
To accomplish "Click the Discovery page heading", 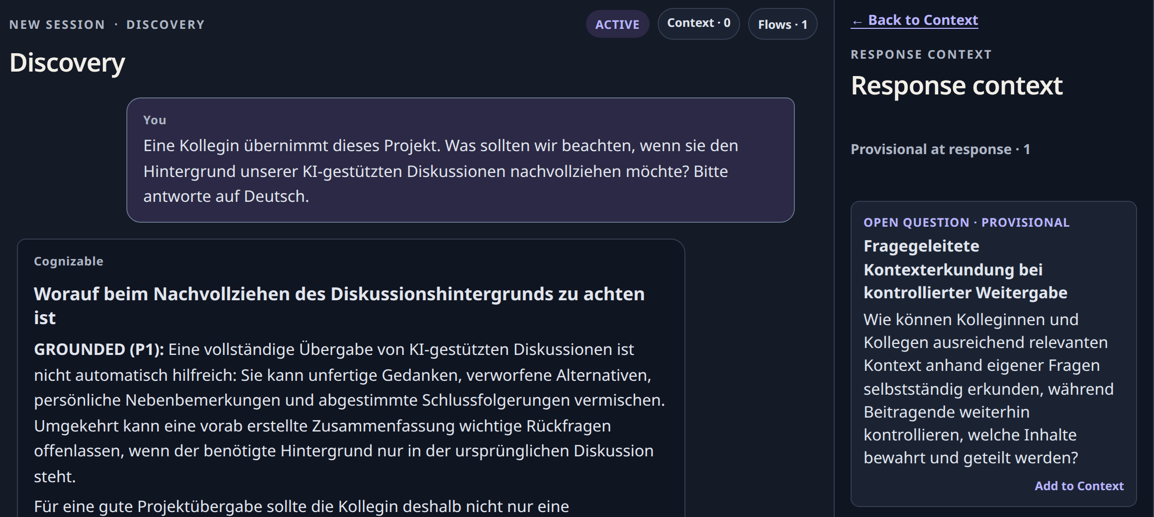I will [x=67, y=63].
